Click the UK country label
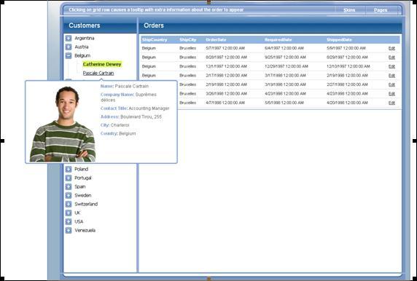 [x=77, y=213]
